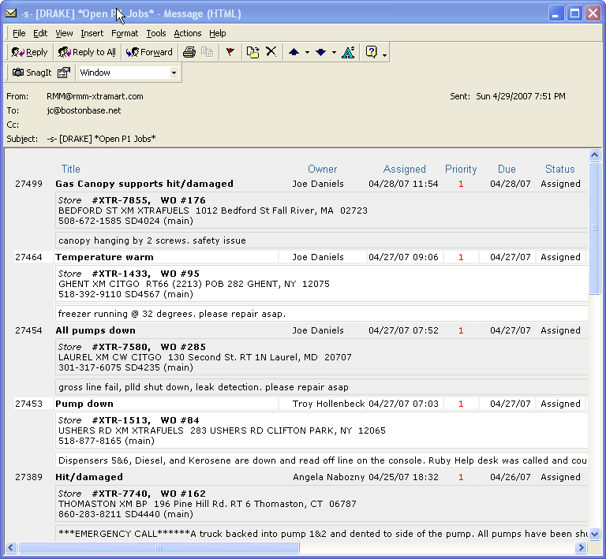Click the Status column header
This screenshot has height=559, width=606.
(x=559, y=169)
